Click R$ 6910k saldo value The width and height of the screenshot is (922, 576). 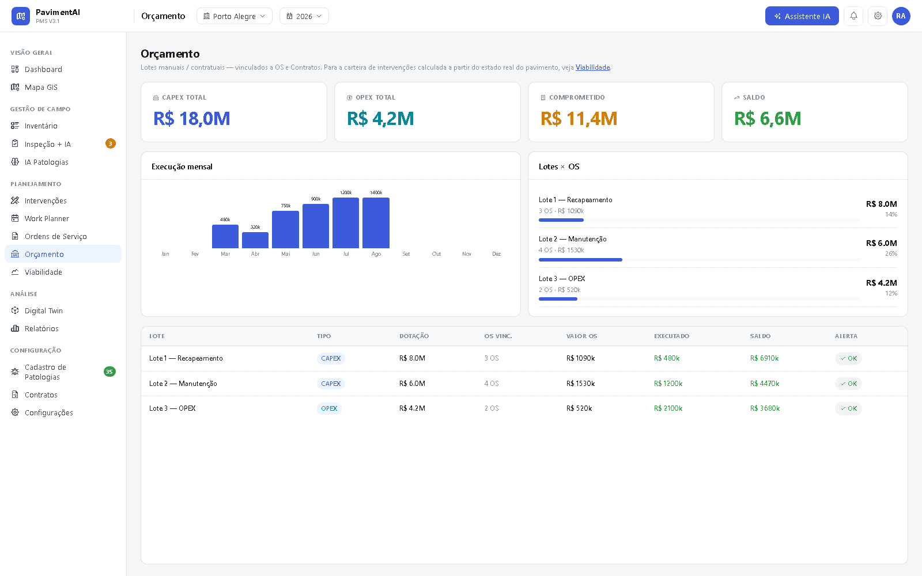click(764, 358)
